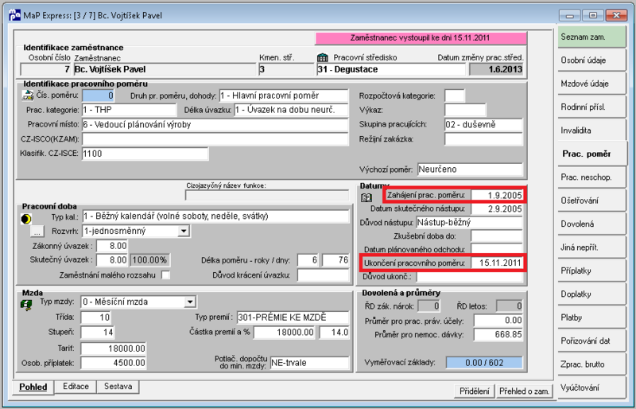Click the pink Zaměstnanec vystoupil banner
The height and width of the screenshot is (409, 636).
click(421, 38)
